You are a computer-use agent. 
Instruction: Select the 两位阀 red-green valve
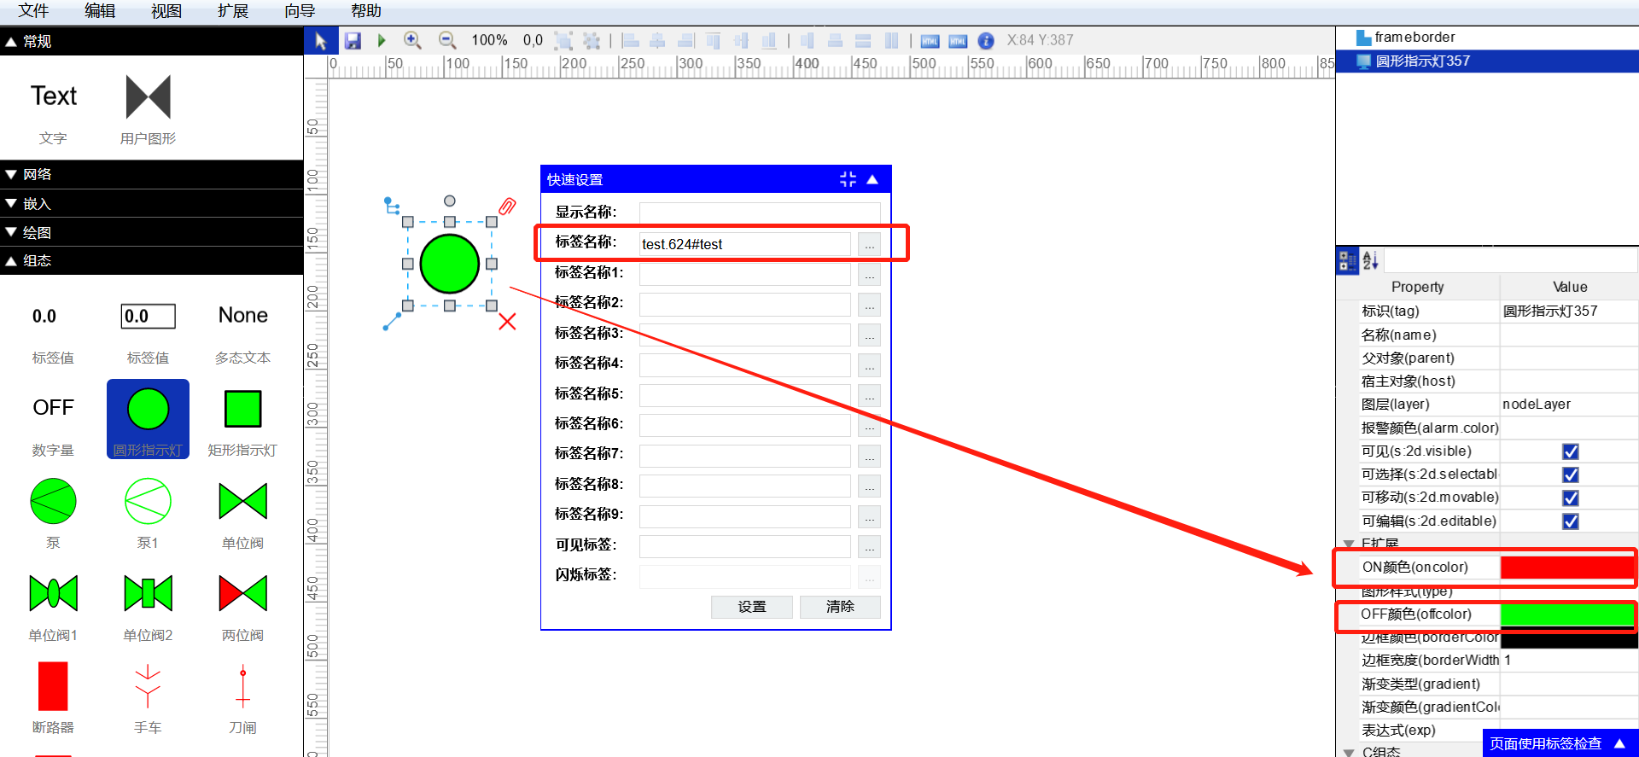(242, 593)
